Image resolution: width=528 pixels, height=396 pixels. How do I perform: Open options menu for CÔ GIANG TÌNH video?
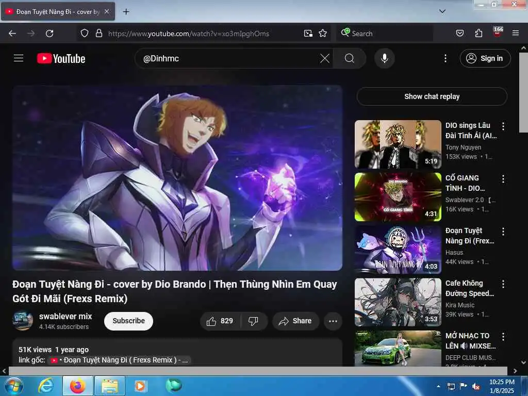(x=503, y=179)
